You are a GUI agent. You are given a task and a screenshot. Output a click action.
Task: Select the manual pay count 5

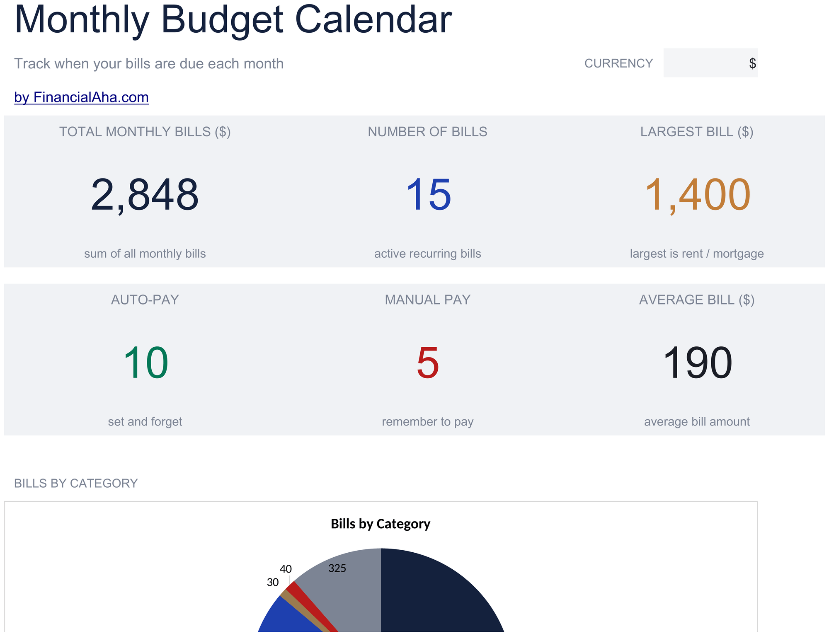click(x=428, y=363)
